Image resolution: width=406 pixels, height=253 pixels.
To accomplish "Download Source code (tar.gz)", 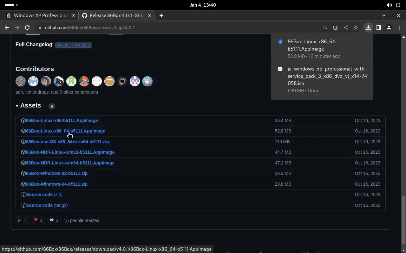I will tap(47, 205).
